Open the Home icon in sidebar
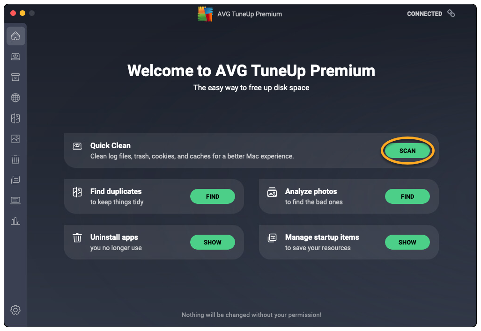This screenshot has width=481, height=331. (15, 36)
